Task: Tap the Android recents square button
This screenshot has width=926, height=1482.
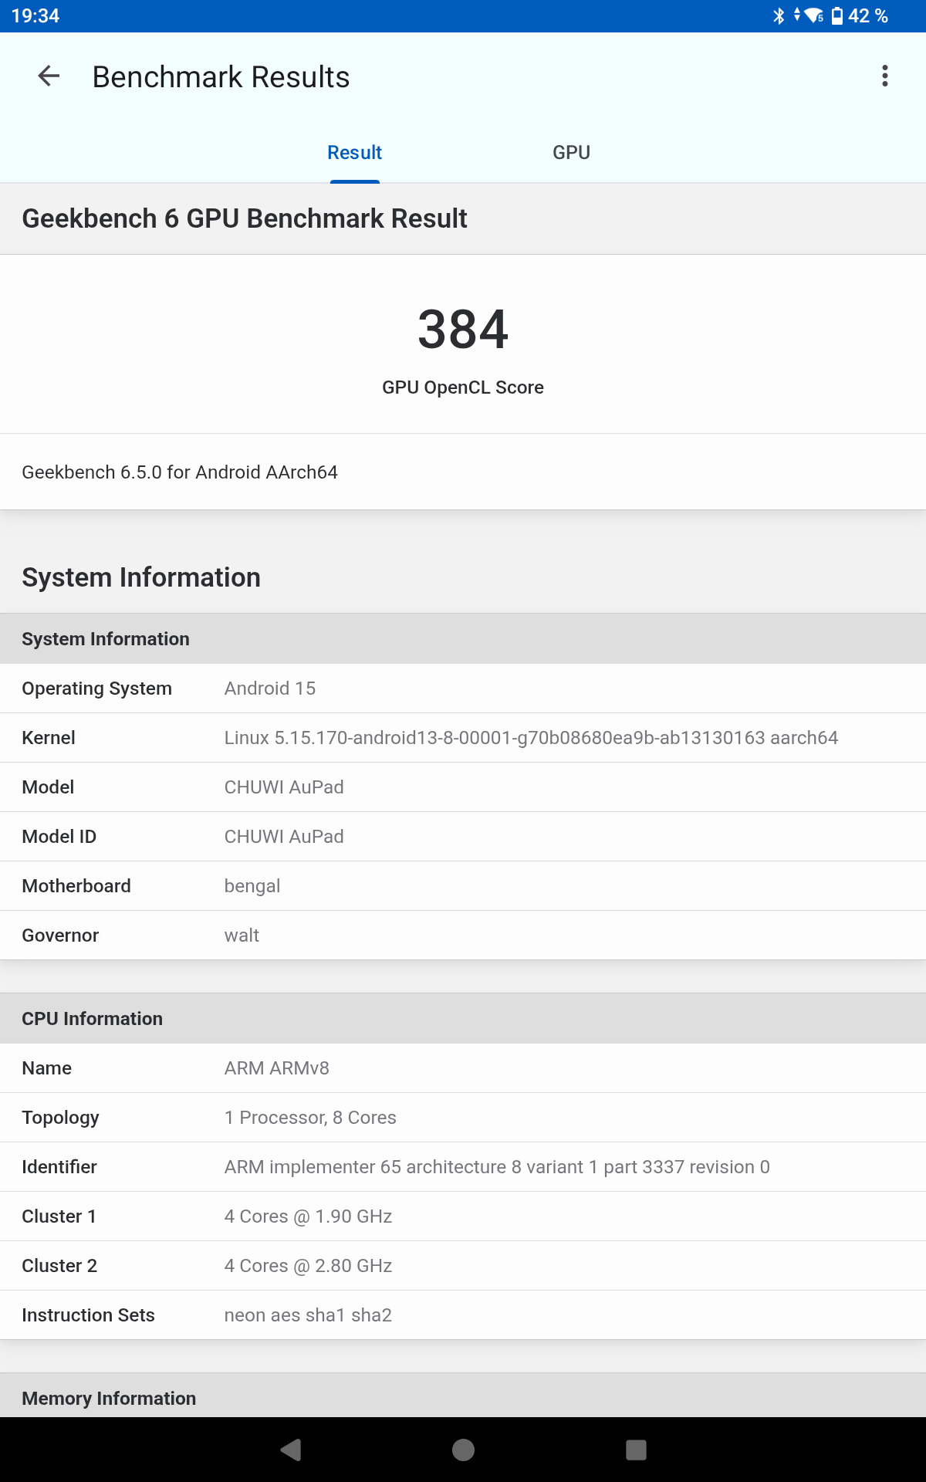Action: (636, 1450)
